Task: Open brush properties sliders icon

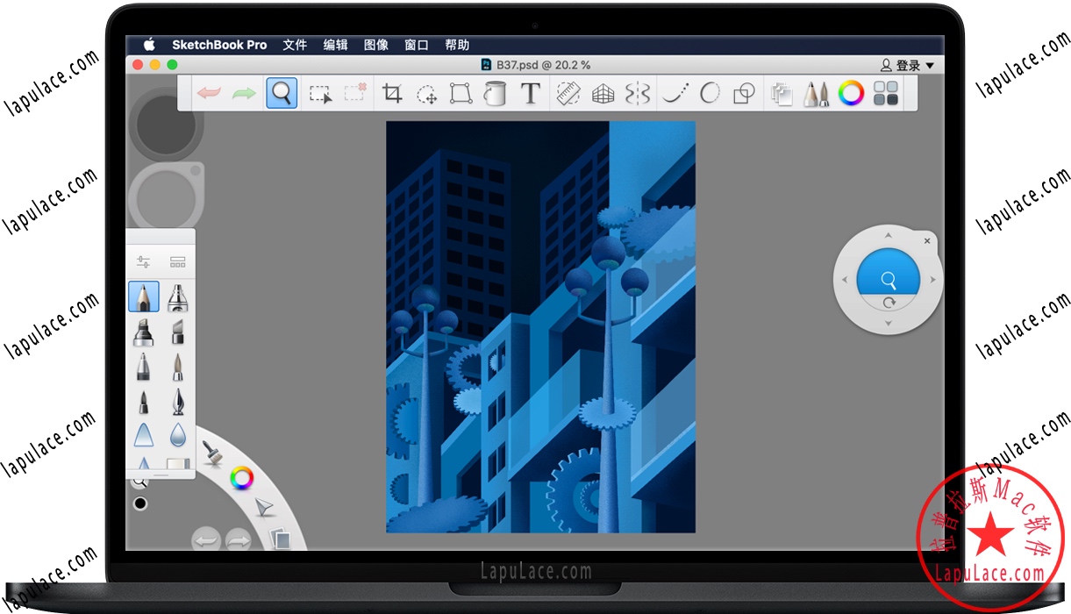Action: pos(144,261)
